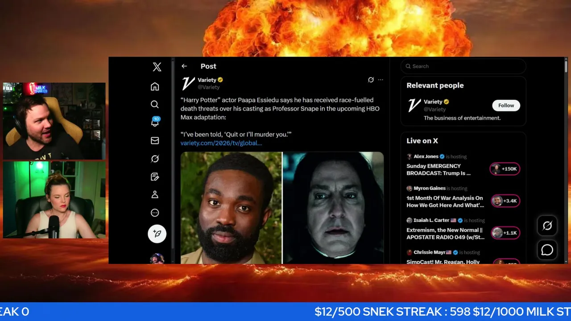571x321 pixels.
Task: Open the Home icon in sidebar
Action: pyautogui.click(x=155, y=86)
